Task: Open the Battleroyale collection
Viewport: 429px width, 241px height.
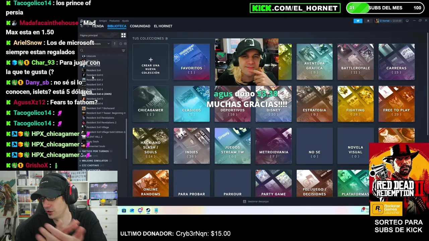Action: click(355, 62)
